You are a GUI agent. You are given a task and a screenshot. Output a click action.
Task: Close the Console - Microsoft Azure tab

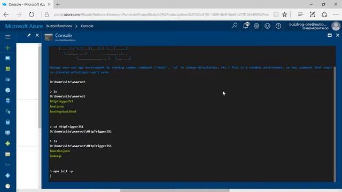click(x=49, y=4)
